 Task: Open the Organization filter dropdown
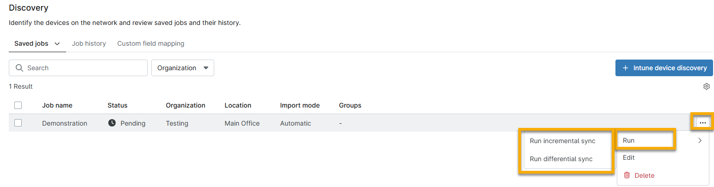click(183, 68)
